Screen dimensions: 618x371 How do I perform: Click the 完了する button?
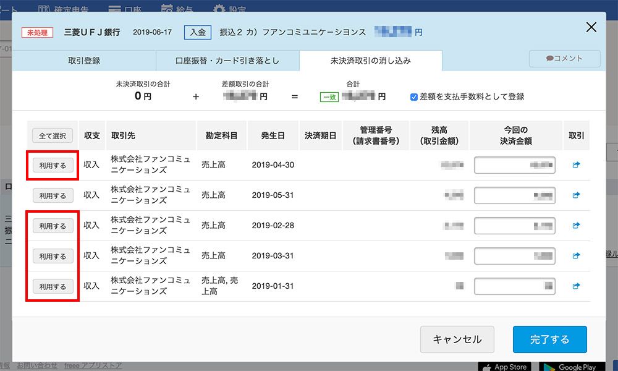click(x=550, y=339)
